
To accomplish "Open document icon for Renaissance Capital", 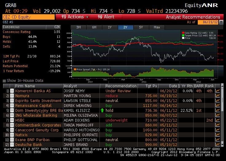I will pos(12,105).
